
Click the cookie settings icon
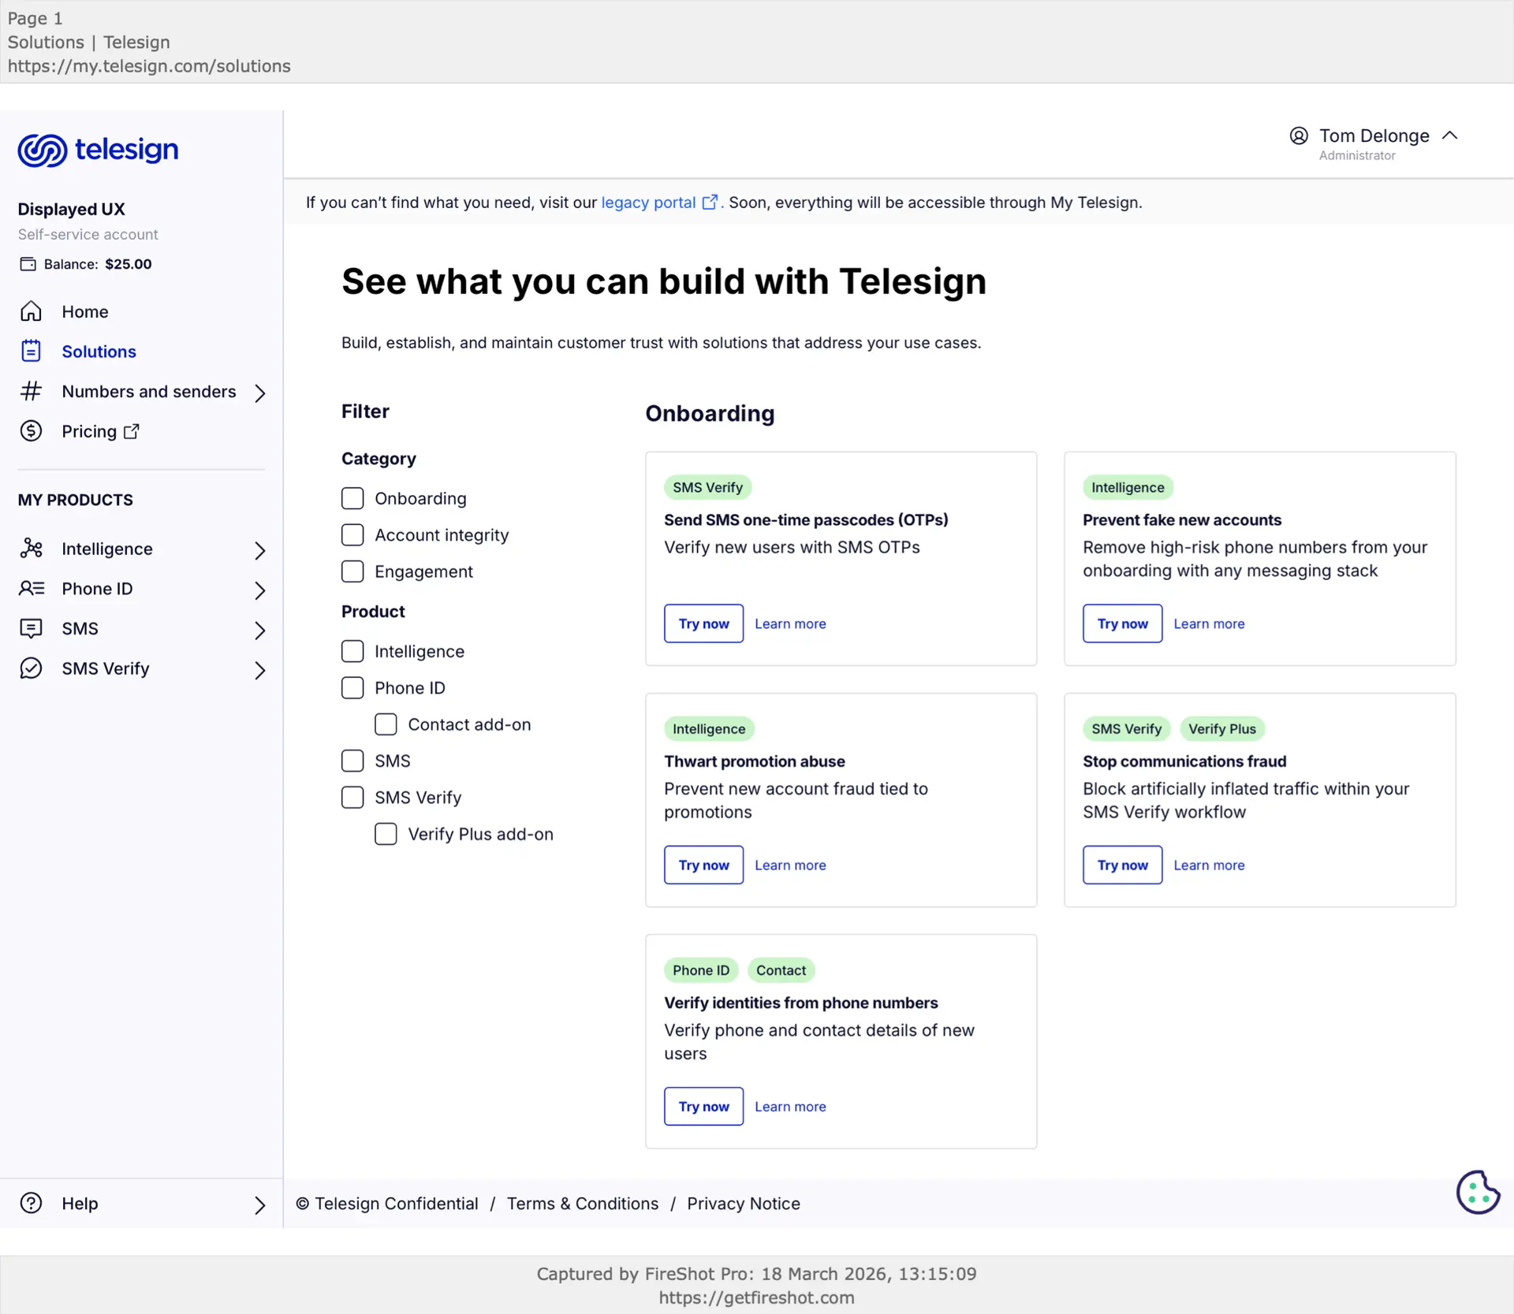pos(1478,1192)
